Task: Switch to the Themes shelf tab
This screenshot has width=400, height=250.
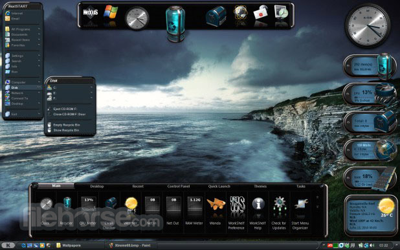Action: (260, 187)
